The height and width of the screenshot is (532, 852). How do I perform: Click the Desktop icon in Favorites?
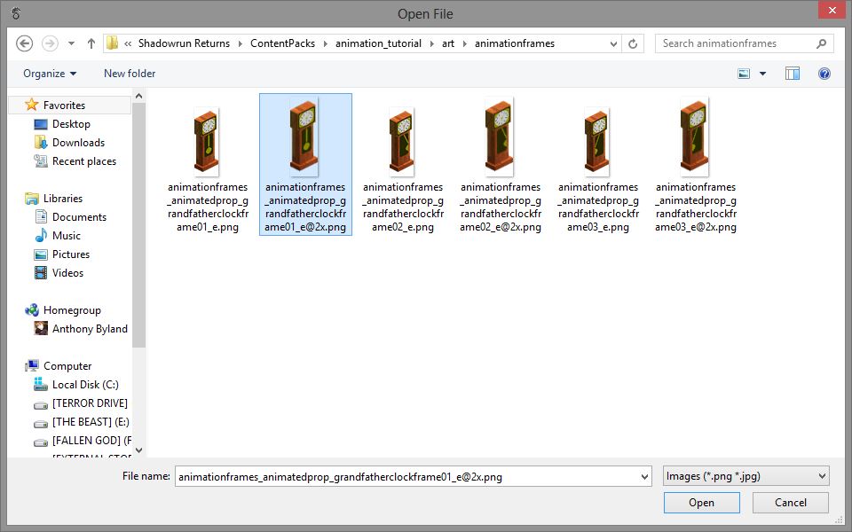click(41, 124)
